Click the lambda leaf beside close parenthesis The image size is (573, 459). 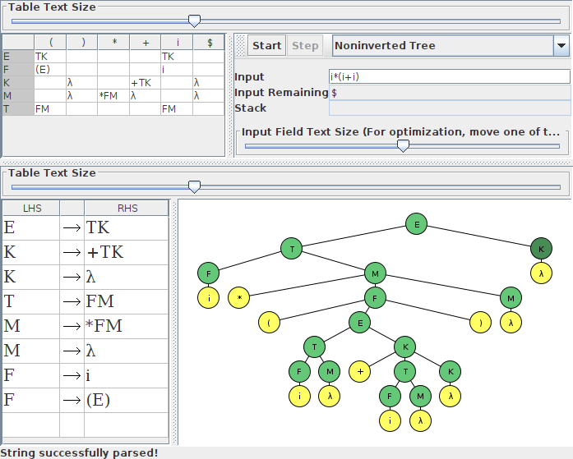(511, 323)
